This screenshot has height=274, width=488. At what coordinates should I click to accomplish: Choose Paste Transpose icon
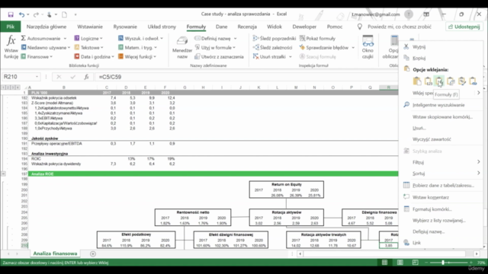pyautogui.click(x=451, y=81)
